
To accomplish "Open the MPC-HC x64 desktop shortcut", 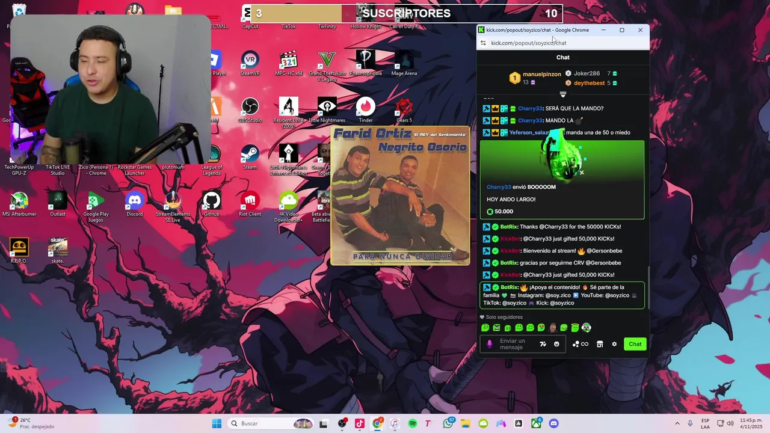I will [x=288, y=64].
